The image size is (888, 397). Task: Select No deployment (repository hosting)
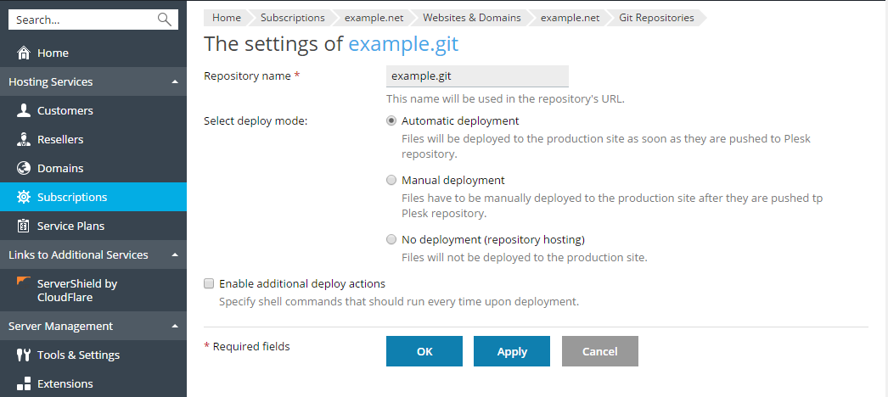pyautogui.click(x=391, y=239)
